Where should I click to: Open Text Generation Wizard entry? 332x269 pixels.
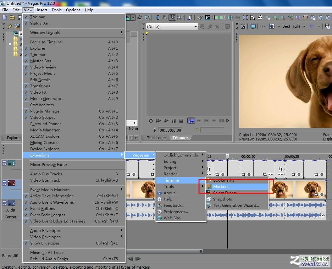(x=237, y=206)
